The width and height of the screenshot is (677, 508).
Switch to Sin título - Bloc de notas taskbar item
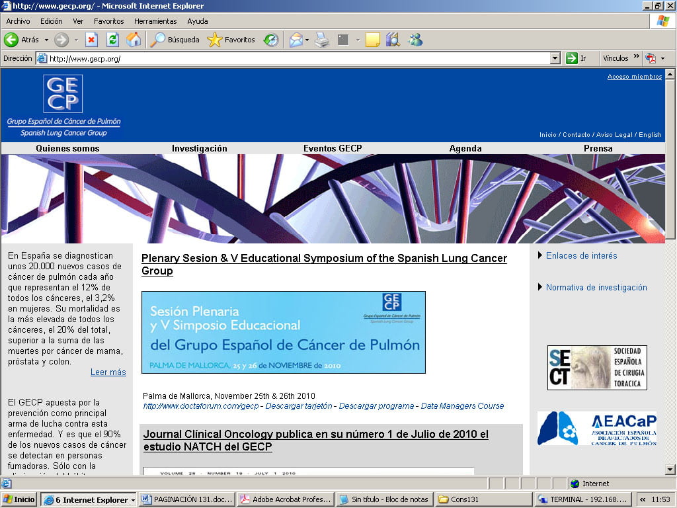coord(385,499)
